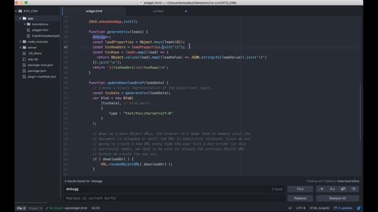The height and width of the screenshot is (212, 378).
Task: Collapse the app folder arrow
Action: (x=20, y=18)
